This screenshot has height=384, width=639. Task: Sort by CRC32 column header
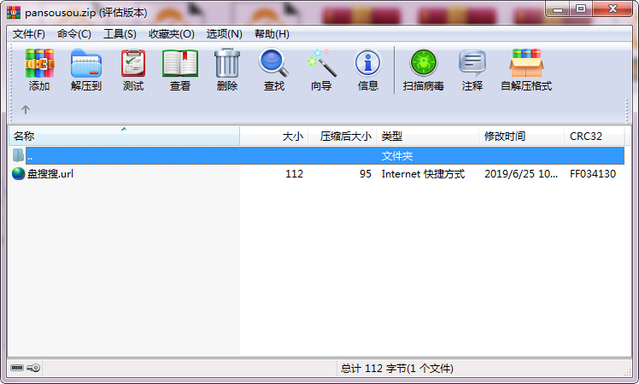tap(595, 136)
